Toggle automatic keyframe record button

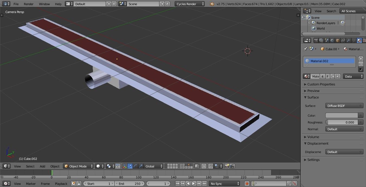click(247, 183)
